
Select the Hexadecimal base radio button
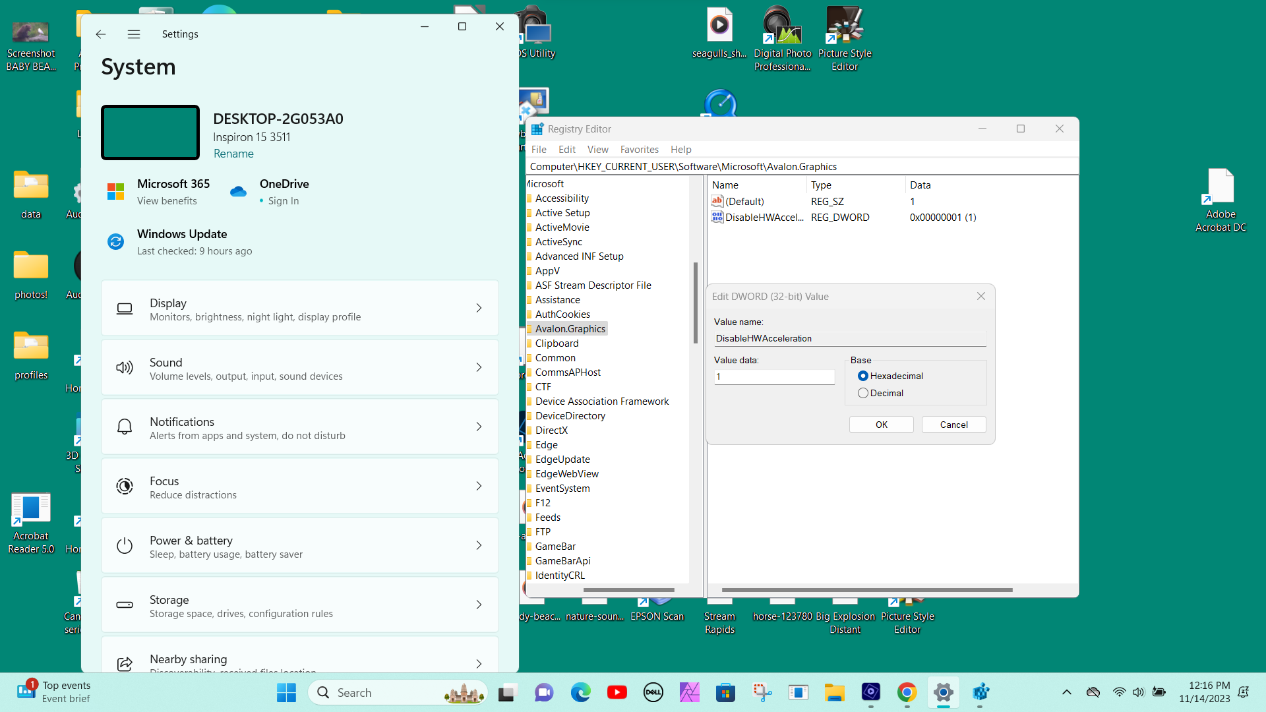point(862,376)
